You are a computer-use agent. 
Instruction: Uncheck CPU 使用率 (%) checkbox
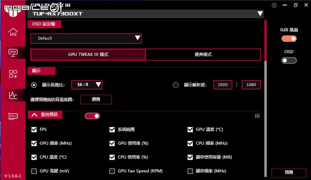tap(112, 157)
